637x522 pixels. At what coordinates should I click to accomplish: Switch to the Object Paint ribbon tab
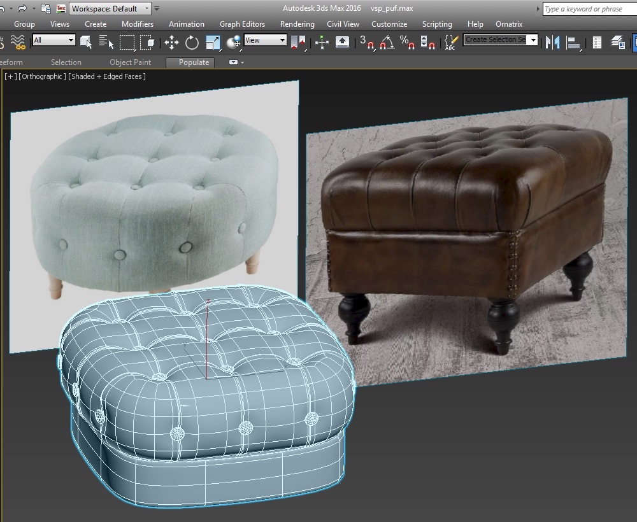pyautogui.click(x=130, y=62)
